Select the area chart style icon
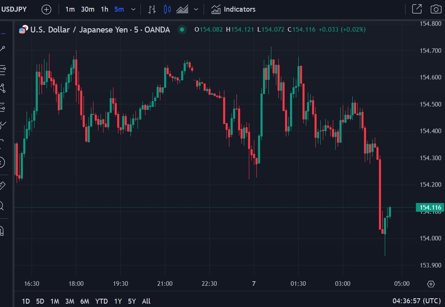Image resolution: width=445 pixels, height=307 pixels. click(182, 9)
